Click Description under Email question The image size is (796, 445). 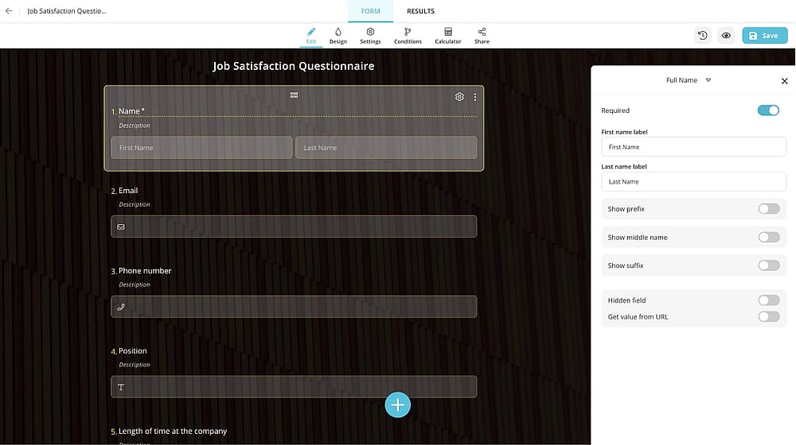tap(135, 205)
